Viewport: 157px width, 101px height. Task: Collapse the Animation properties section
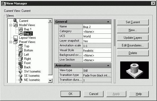[x=108, y=65]
